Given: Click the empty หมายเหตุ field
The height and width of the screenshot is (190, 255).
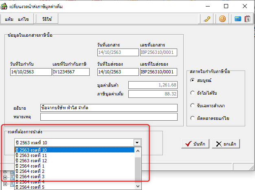Looking at the screenshot, I should tap(109, 117).
